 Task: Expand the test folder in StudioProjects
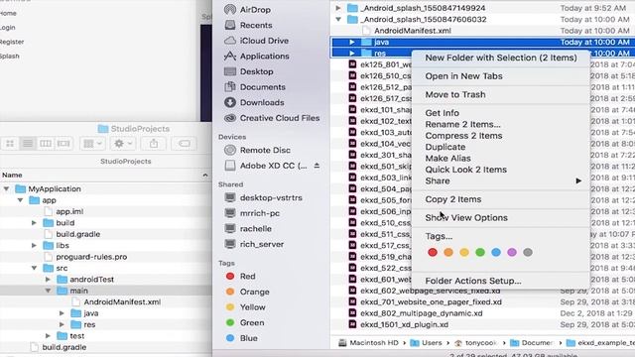pyautogui.click(x=48, y=336)
